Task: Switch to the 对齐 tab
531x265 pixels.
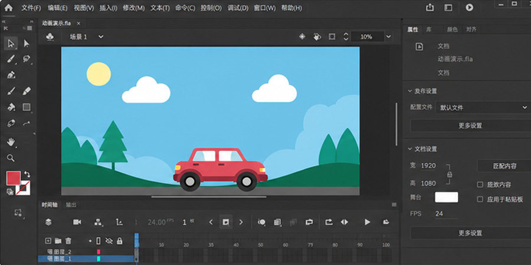Action: click(x=471, y=29)
